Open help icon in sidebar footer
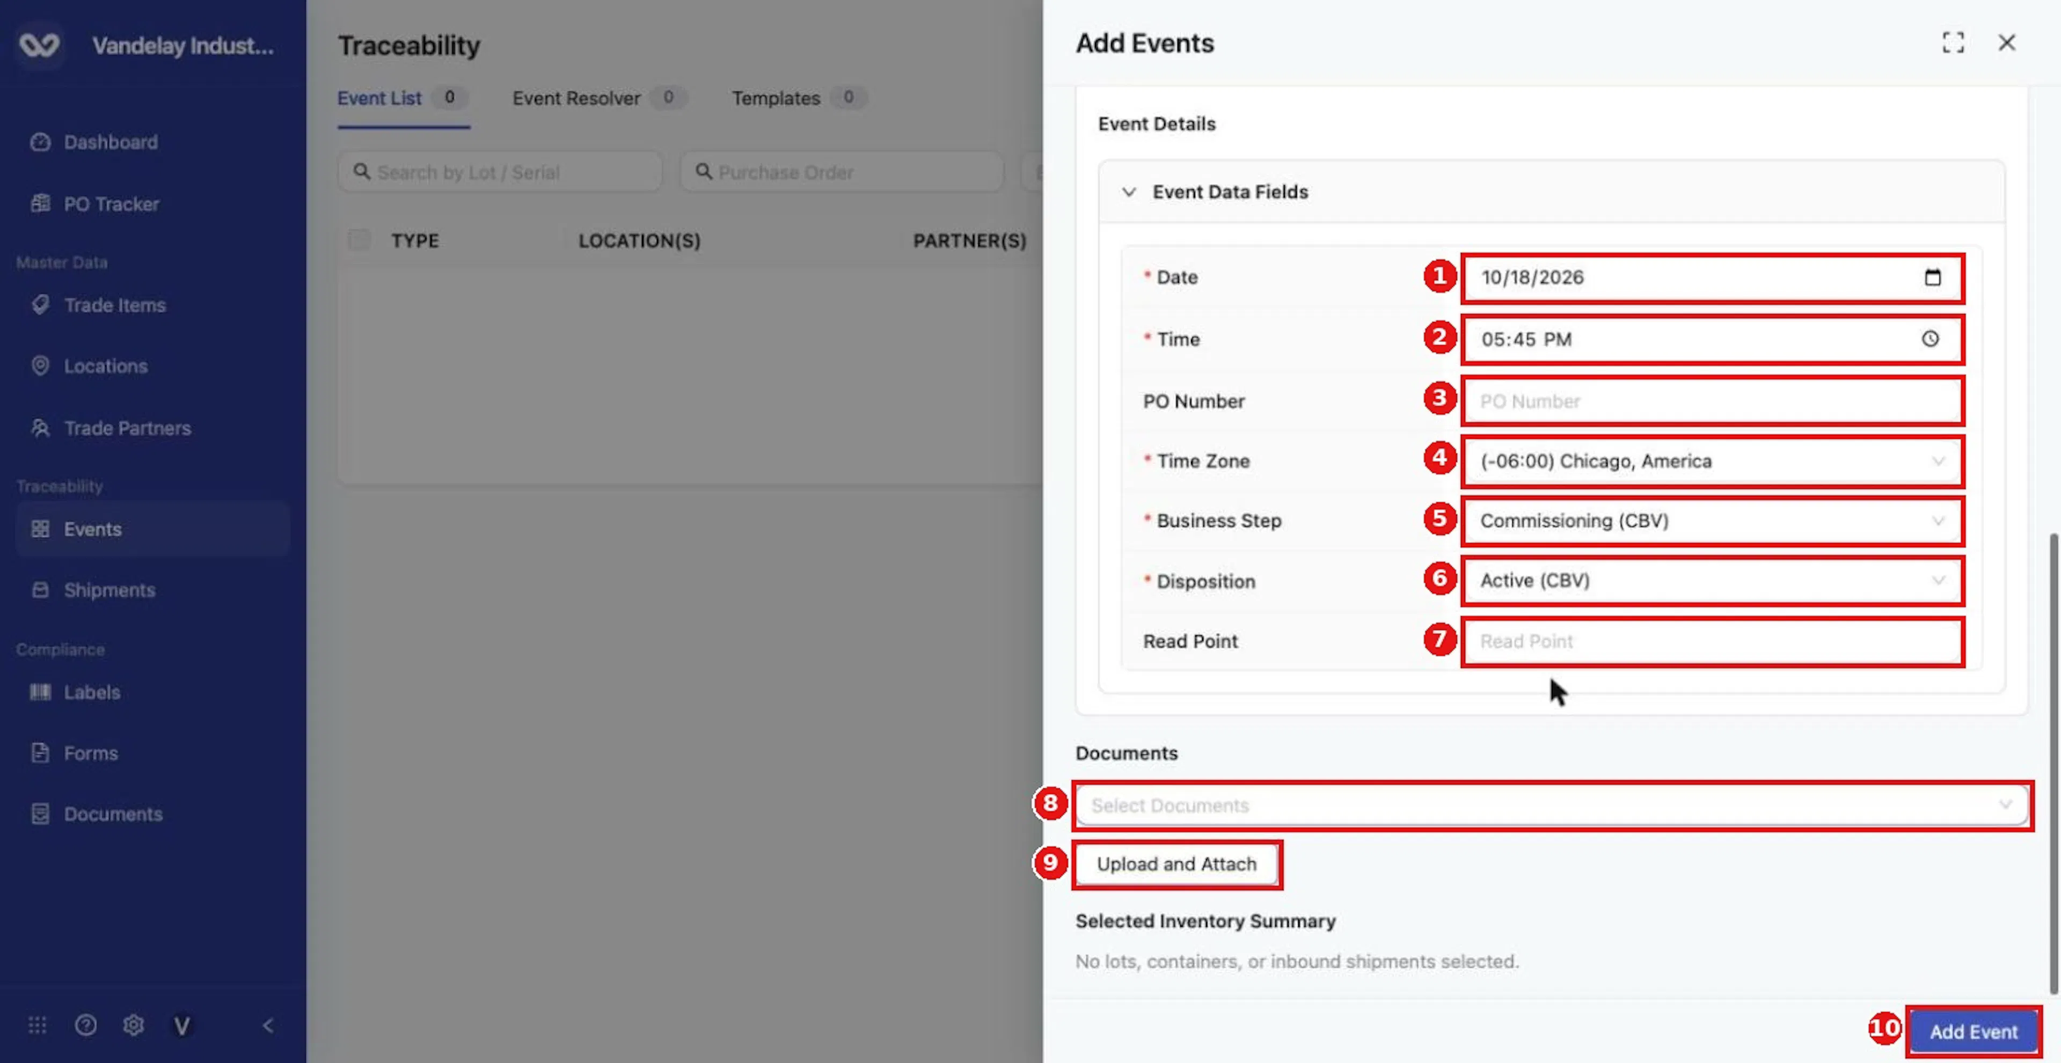2061x1063 pixels. pyautogui.click(x=86, y=1024)
